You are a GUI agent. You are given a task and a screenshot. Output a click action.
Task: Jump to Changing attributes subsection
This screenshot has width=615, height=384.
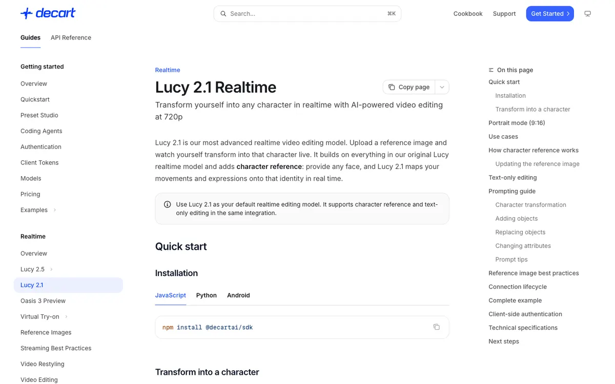tap(523, 246)
